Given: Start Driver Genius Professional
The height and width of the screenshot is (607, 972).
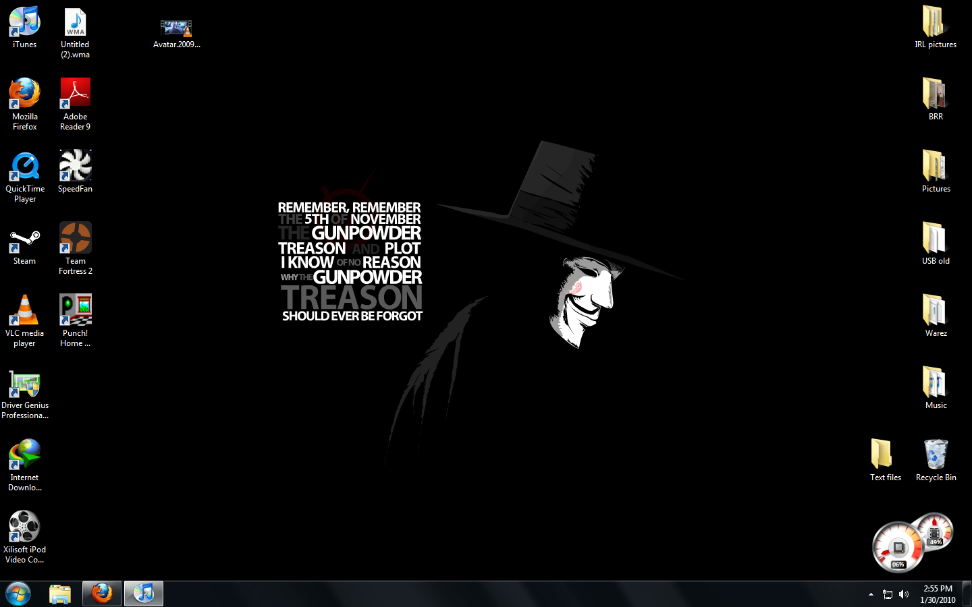Looking at the screenshot, I should (x=24, y=381).
